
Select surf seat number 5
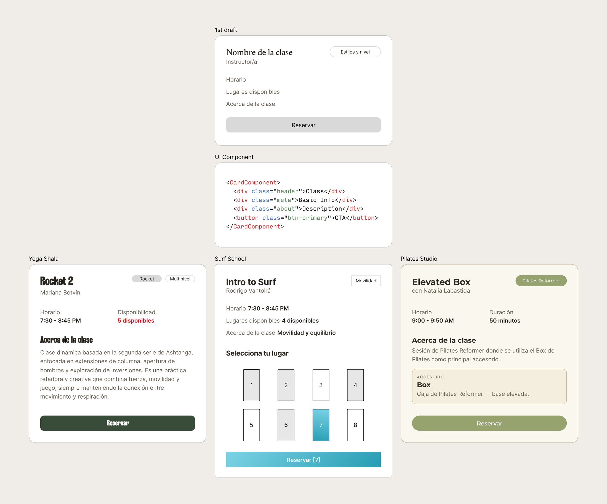pos(251,425)
